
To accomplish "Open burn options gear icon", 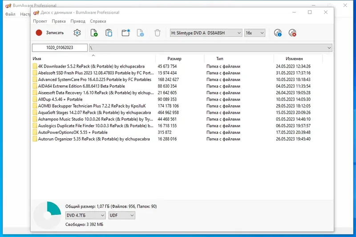I will tap(77, 33).
